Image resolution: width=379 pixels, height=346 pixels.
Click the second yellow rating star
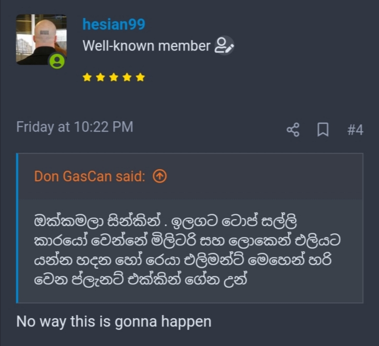(101, 77)
